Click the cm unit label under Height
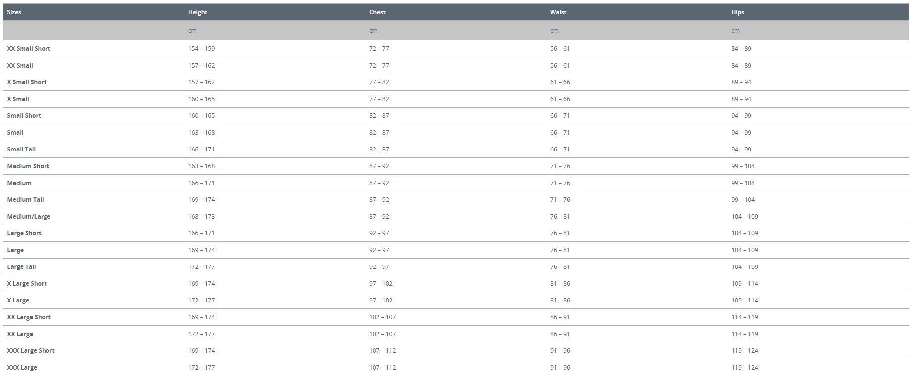Viewport: 914px width, 378px height. (192, 31)
